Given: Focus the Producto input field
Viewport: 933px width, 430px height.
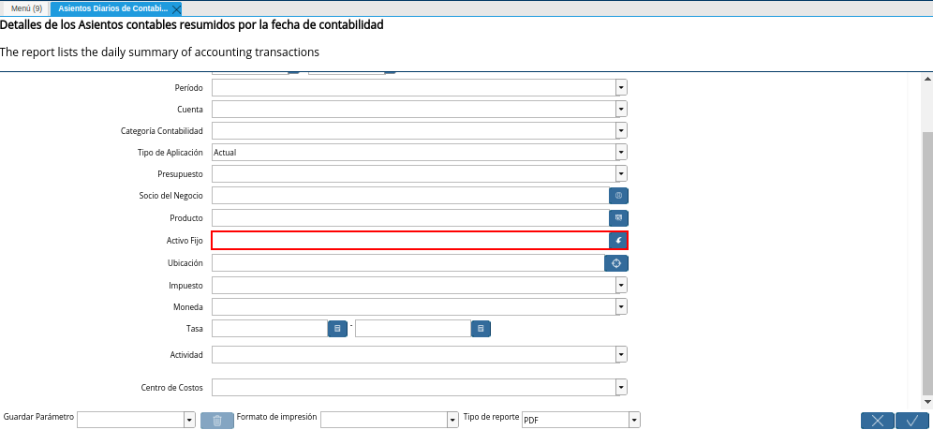Looking at the screenshot, I should pyautogui.click(x=410, y=217).
